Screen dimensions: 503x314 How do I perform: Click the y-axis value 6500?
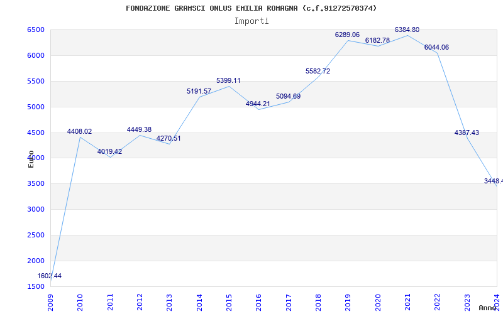[x=36, y=30]
